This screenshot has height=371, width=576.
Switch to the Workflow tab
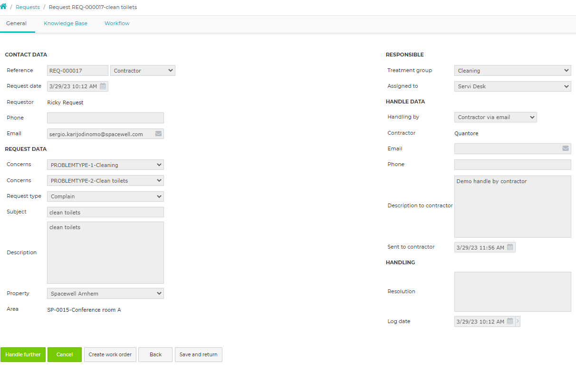[117, 23]
